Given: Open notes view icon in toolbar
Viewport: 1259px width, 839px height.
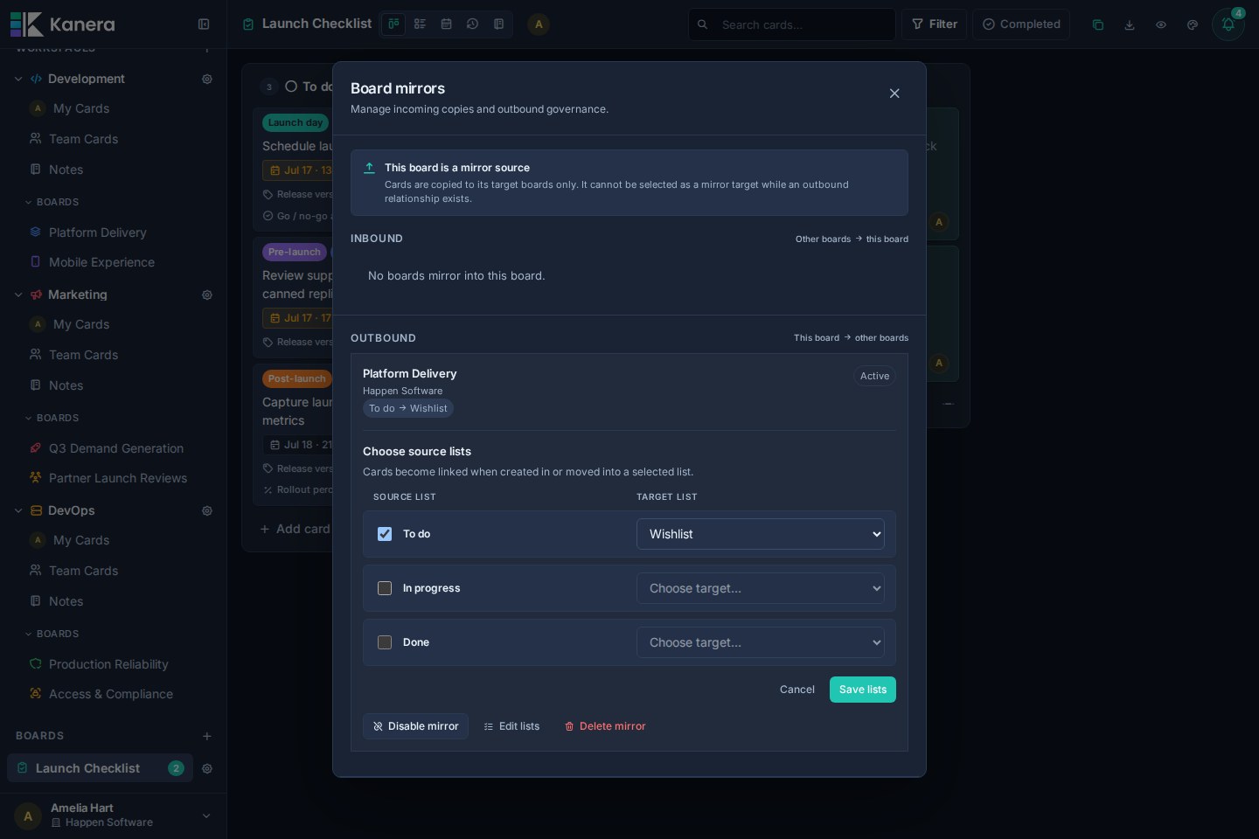Looking at the screenshot, I should tap(498, 24).
